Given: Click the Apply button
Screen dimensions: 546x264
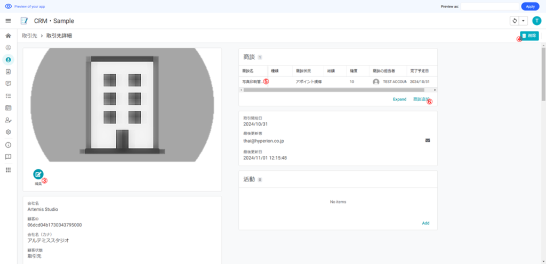Looking at the screenshot, I should (x=531, y=6).
